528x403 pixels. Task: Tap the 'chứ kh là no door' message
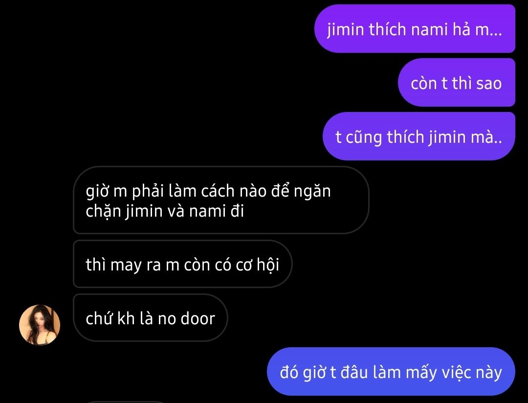click(150, 318)
